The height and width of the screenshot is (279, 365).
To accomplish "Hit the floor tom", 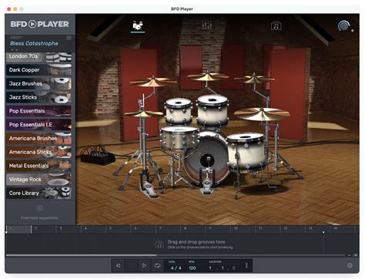I will 246,151.
